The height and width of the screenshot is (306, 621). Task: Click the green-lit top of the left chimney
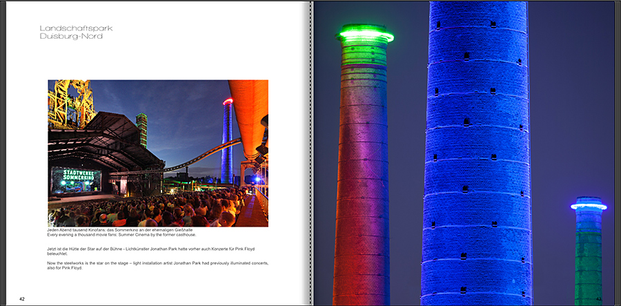pyautogui.click(x=366, y=34)
